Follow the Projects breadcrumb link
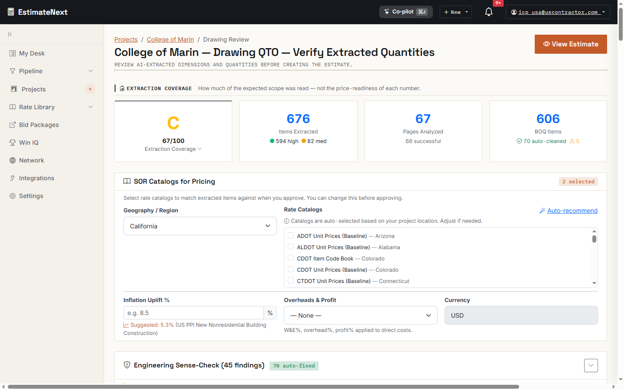 126,39
